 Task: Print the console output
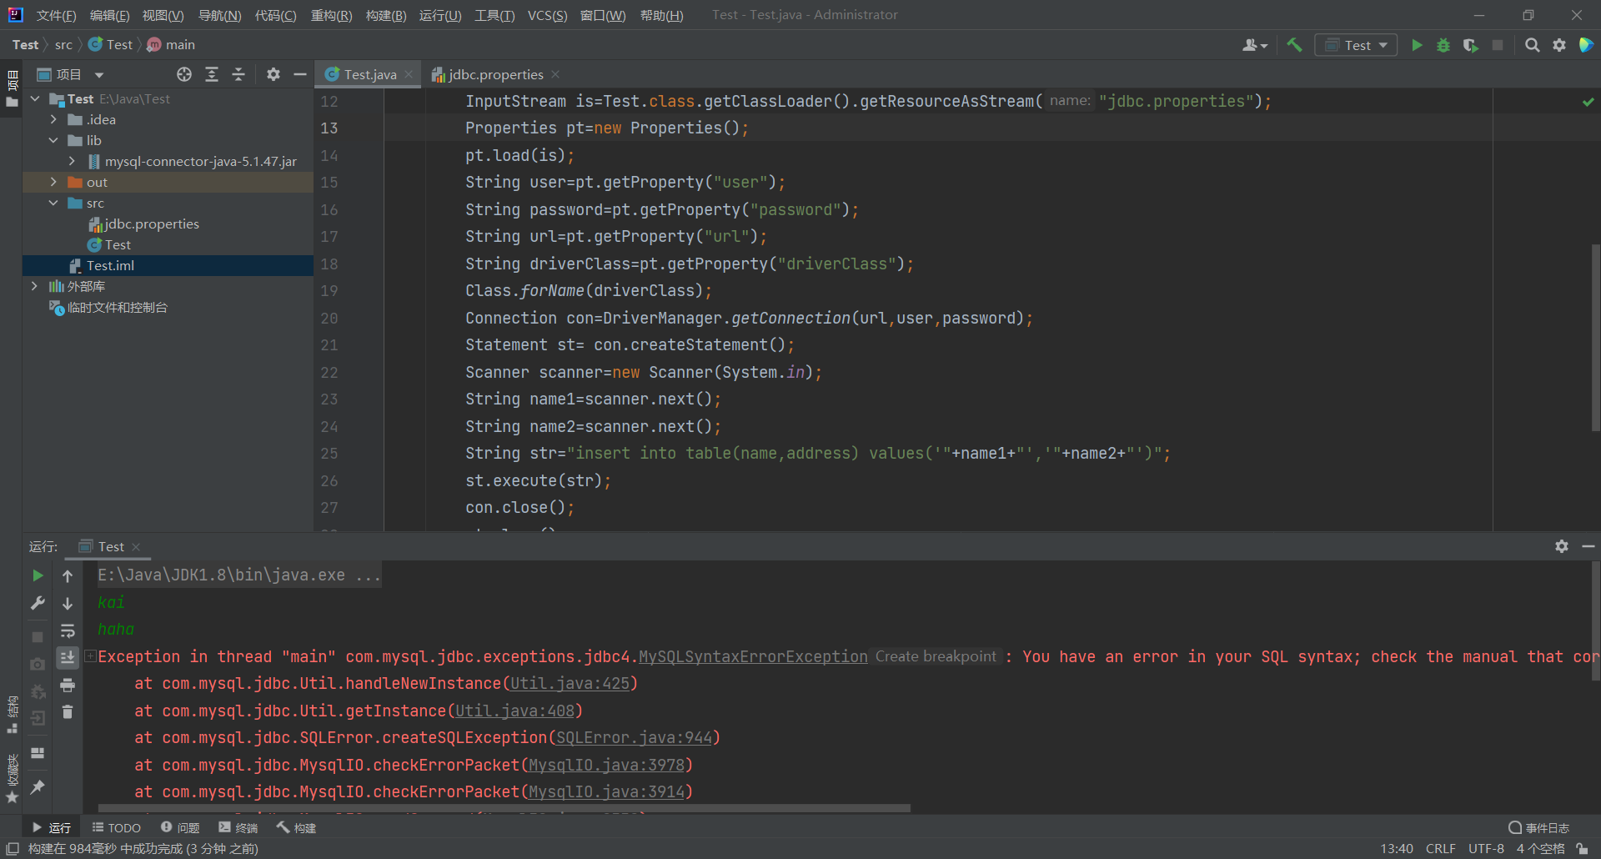(x=68, y=685)
